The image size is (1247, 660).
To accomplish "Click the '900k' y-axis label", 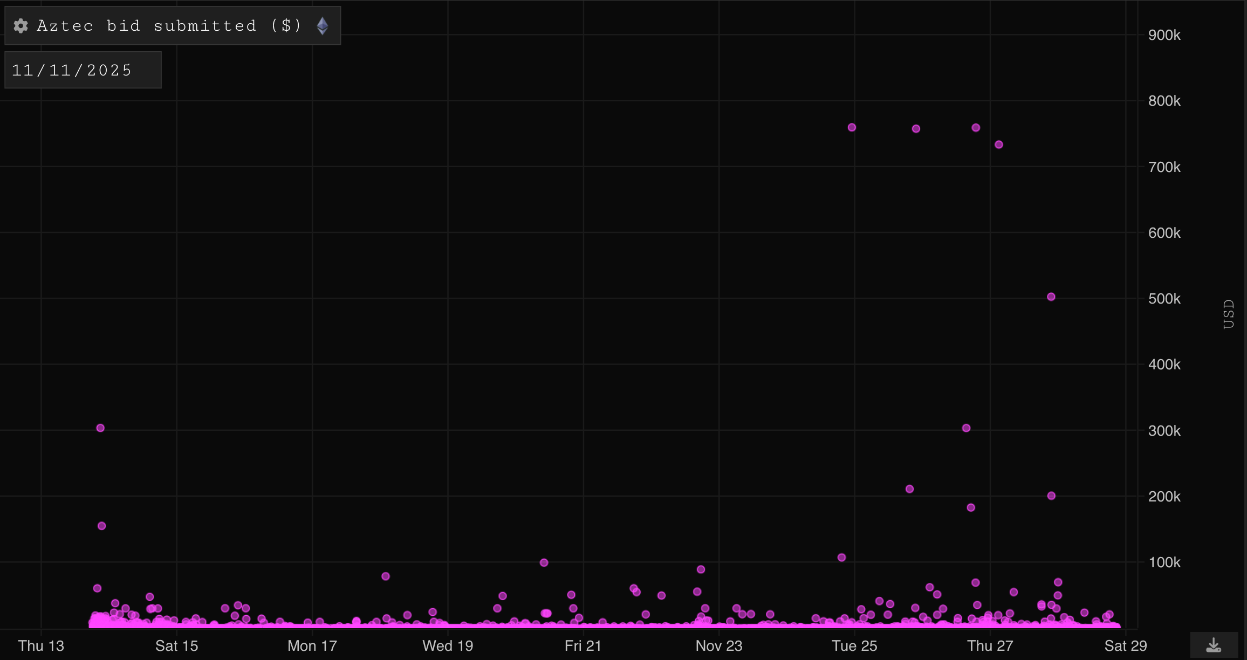I will coord(1164,35).
